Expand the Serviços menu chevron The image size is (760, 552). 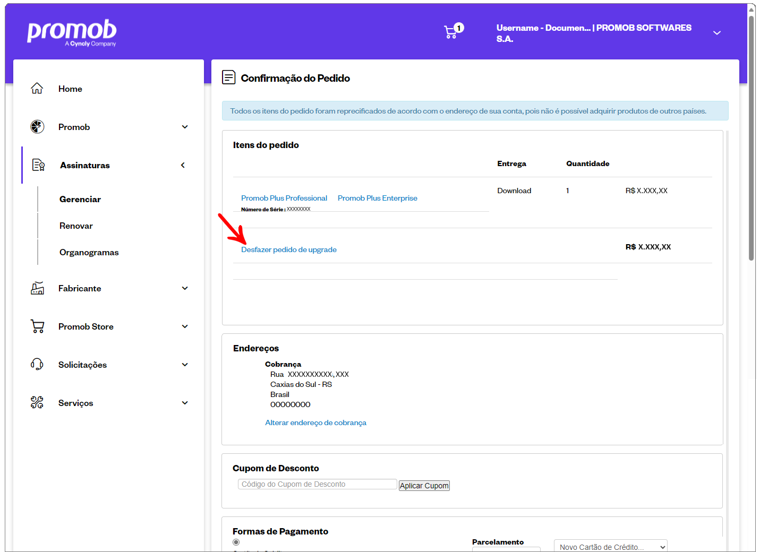[185, 403]
